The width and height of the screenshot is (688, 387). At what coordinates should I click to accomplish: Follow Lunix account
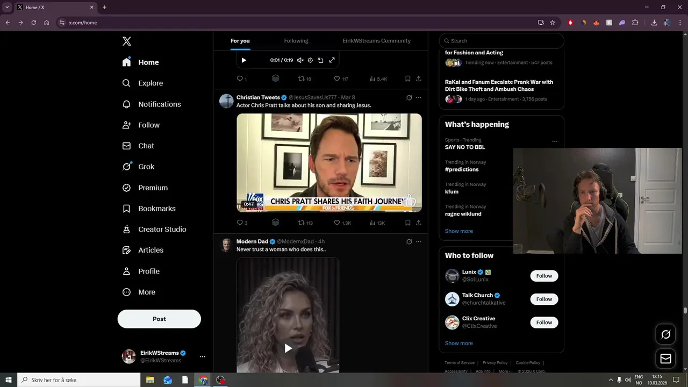(544, 276)
